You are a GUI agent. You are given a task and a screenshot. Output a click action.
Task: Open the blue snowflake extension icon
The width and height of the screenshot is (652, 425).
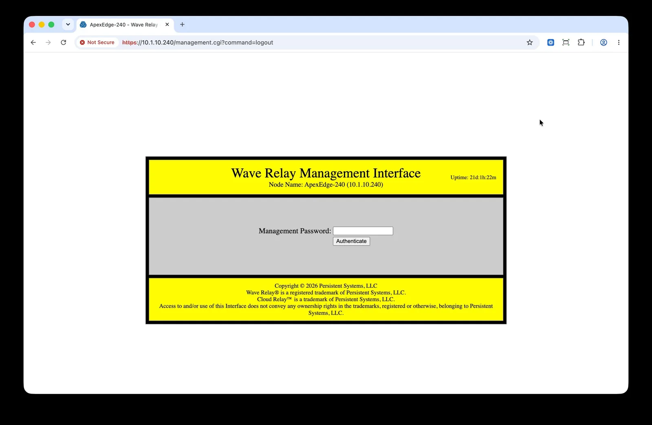click(551, 42)
